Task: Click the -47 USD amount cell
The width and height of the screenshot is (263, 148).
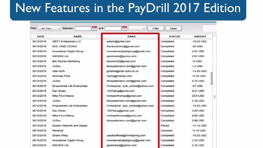Action: [197, 86]
